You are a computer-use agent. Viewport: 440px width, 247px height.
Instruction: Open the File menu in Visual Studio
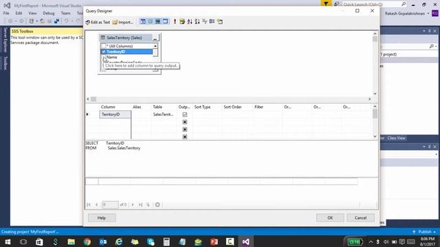pyautogui.click(x=6, y=13)
